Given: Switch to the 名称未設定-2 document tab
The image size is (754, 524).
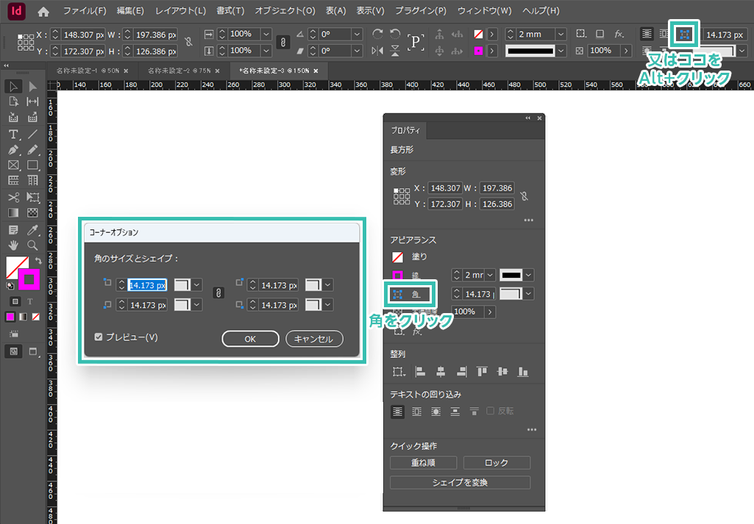Looking at the screenshot, I should click(179, 71).
